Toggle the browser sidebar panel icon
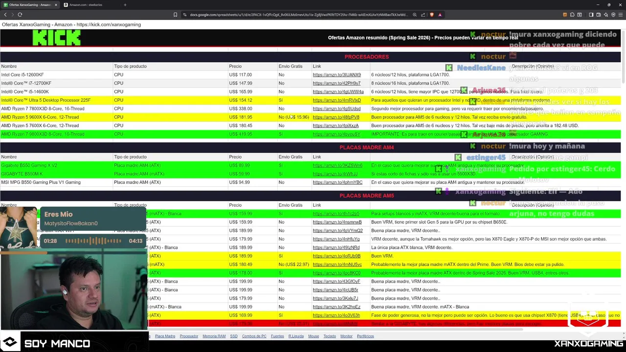Screen dimensions: 626x352 pos(591,15)
